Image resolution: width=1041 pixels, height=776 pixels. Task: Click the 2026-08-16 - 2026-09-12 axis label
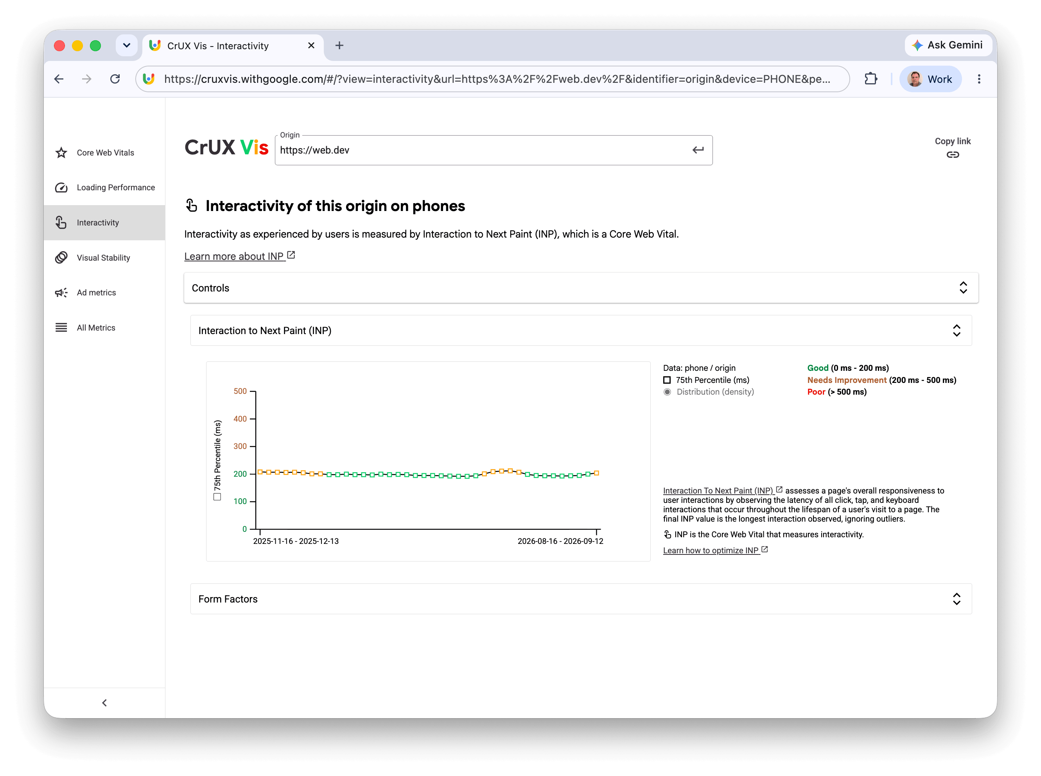560,541
